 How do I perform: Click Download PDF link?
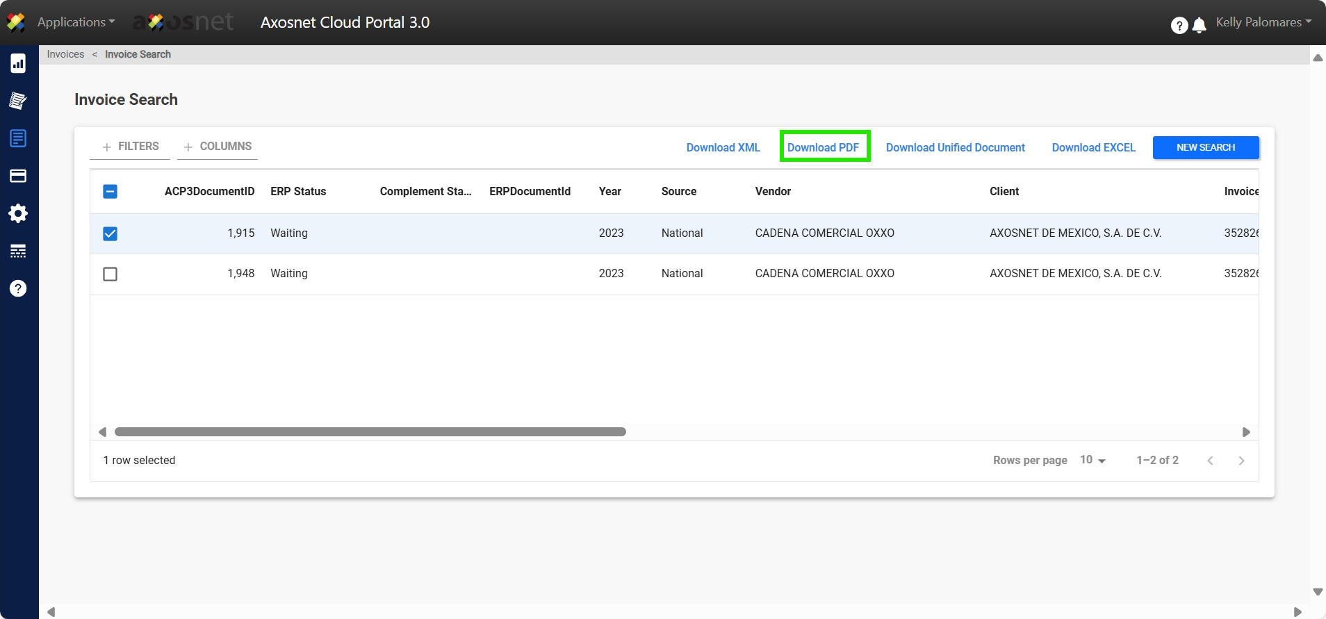click(824, 147)
